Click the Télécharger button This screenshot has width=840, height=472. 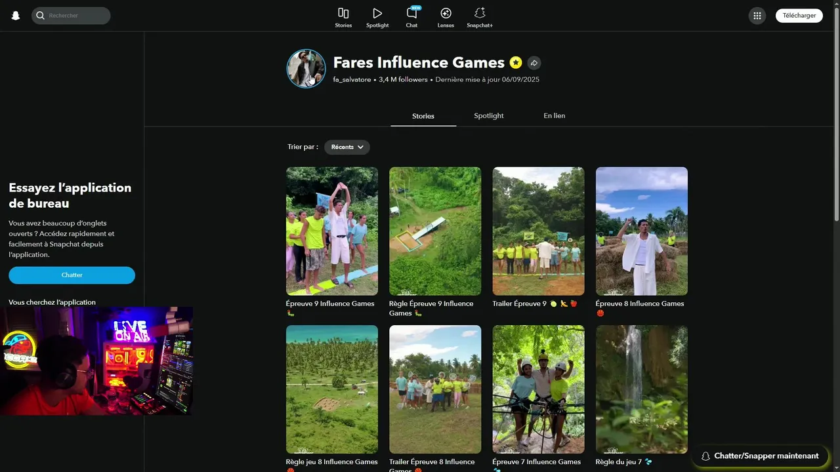click(x=799, y=16)
